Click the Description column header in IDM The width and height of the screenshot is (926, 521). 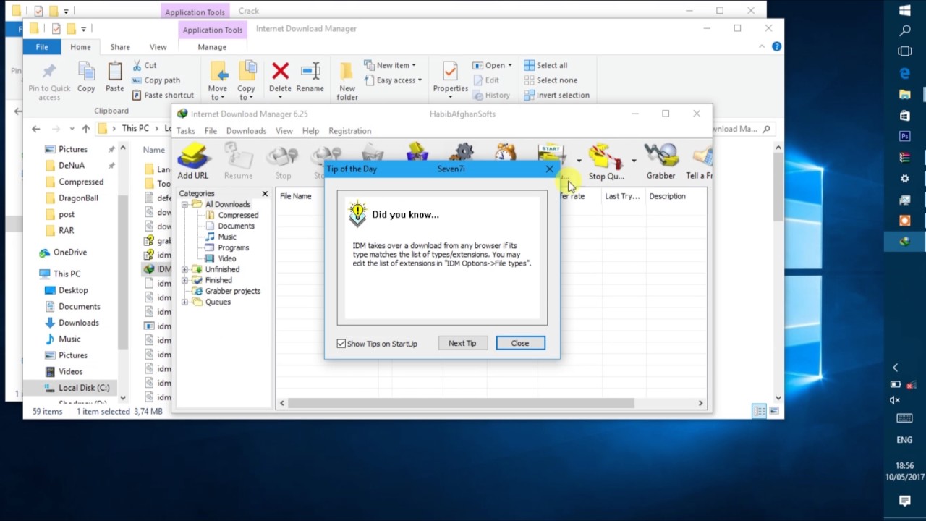coord(667,196)
